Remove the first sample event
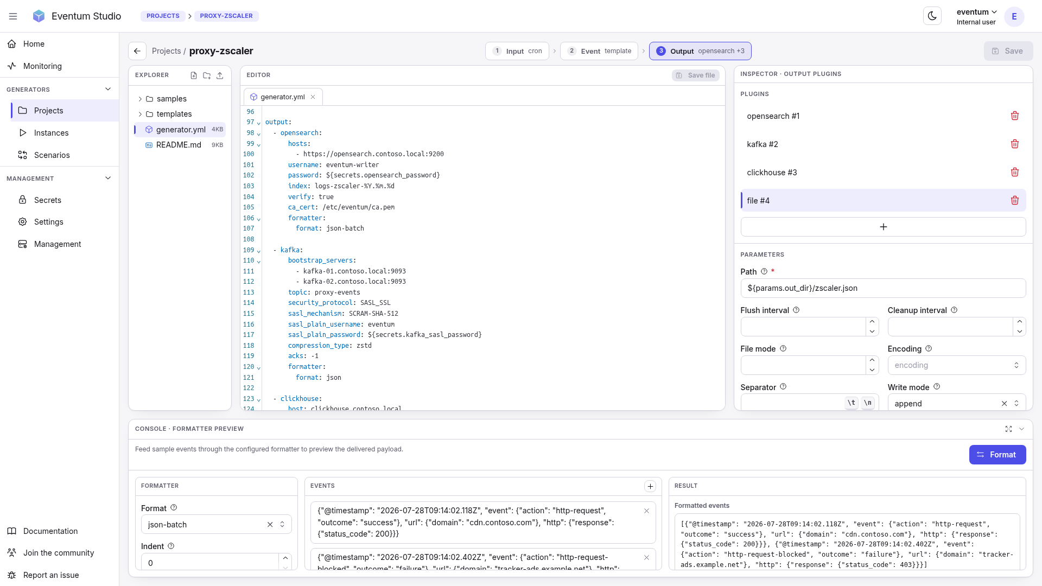1042x586 pixels. [646, 511]
